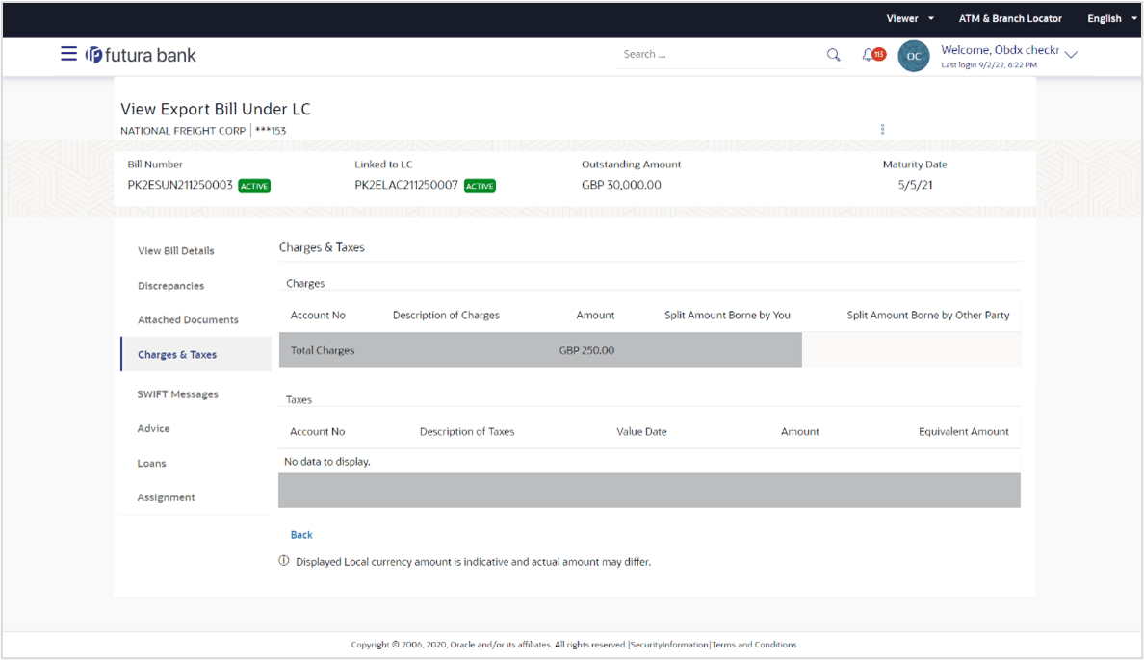Click Equivalent Amount column header
The width and height of the screenshot is (1144, 660).
click(963, 432)
